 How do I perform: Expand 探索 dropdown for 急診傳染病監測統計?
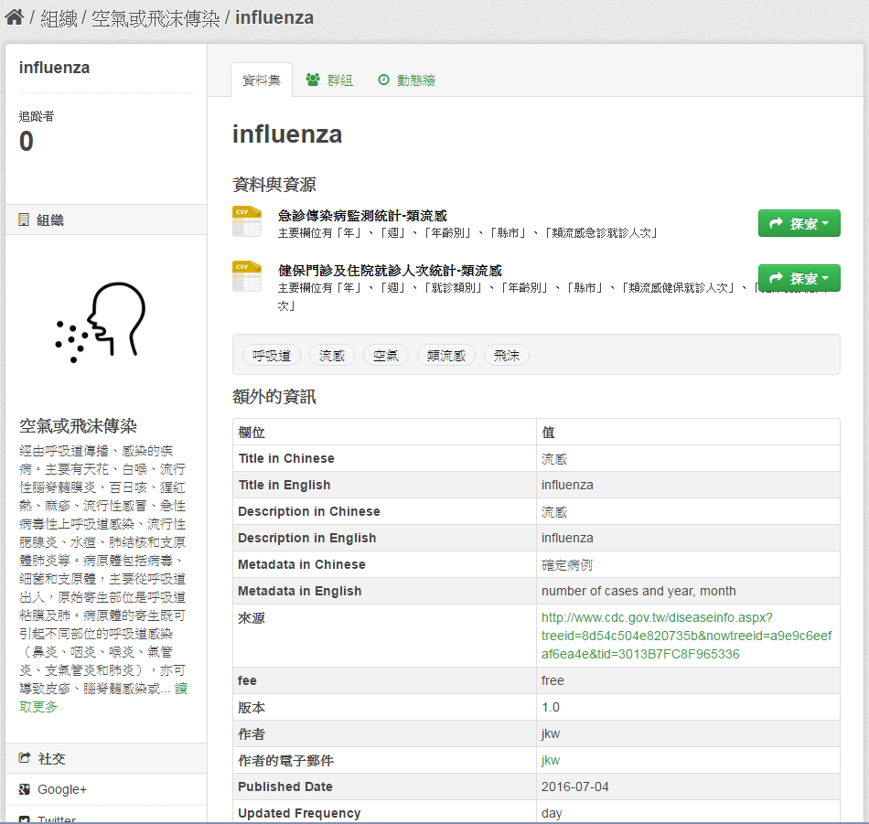[799, 223]
